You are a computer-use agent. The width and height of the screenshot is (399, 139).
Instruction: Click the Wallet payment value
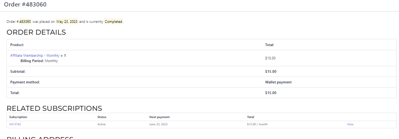(278, 82)
